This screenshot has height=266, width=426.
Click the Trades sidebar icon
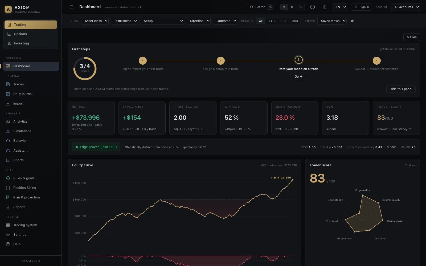[8, 84]
